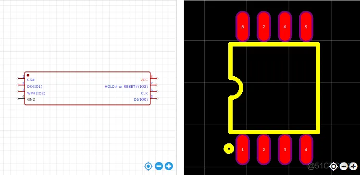Image resolution: width=360 pixels, height=175 pixels.
Task: Recenter the PCB footprint preview
Action: click(334, 166)
